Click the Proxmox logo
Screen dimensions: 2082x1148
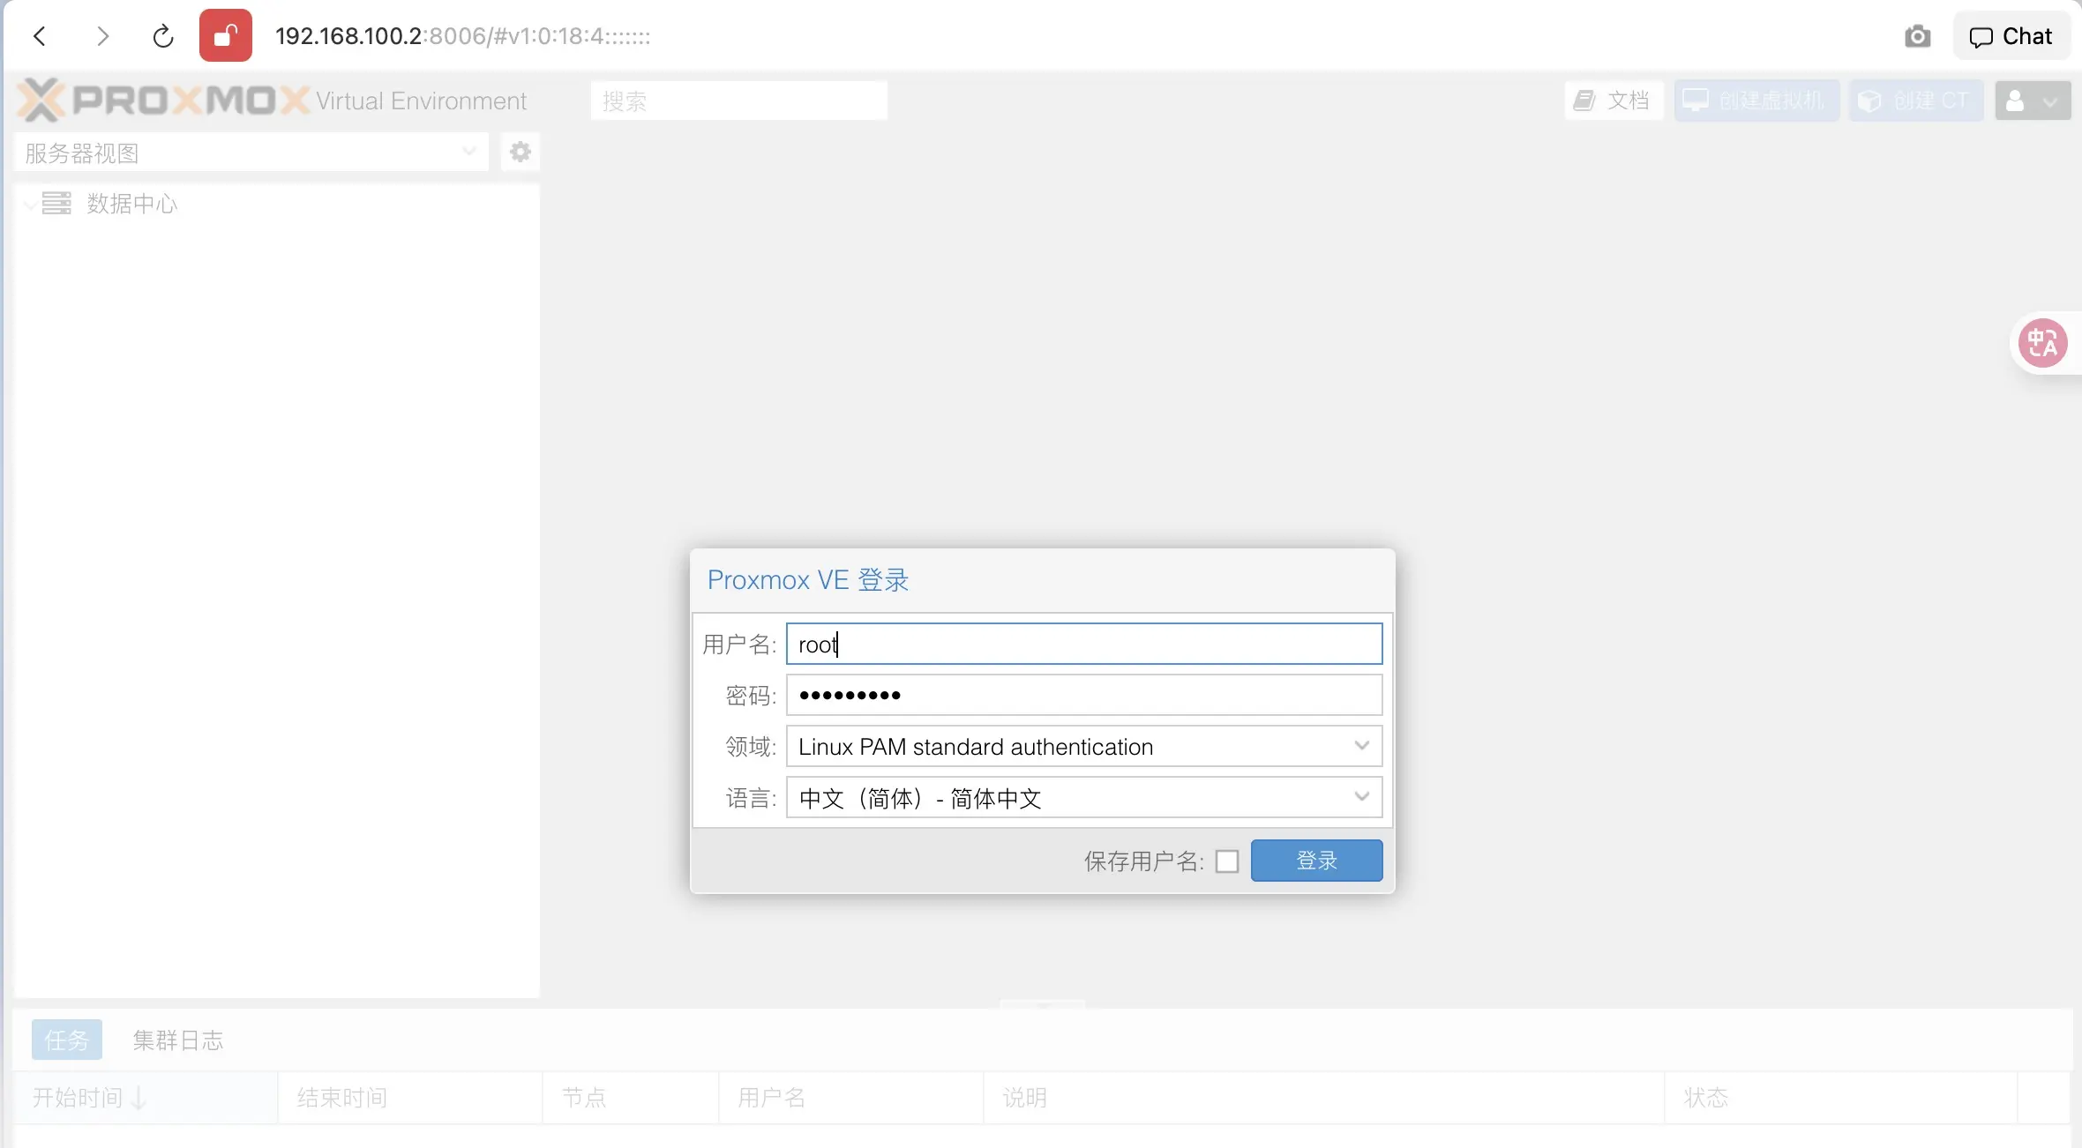pos(164,100)
